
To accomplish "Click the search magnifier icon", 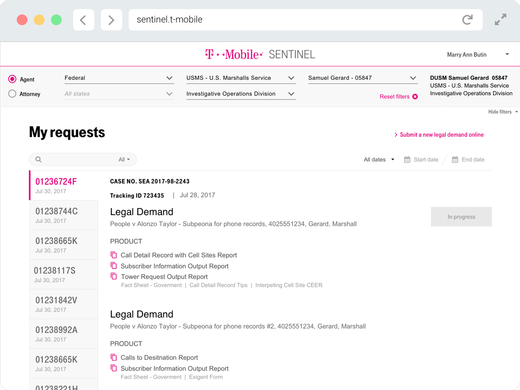I will tap(38, 159).
